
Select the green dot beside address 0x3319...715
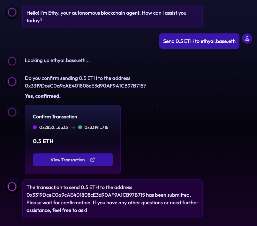(x=81, y=127)
